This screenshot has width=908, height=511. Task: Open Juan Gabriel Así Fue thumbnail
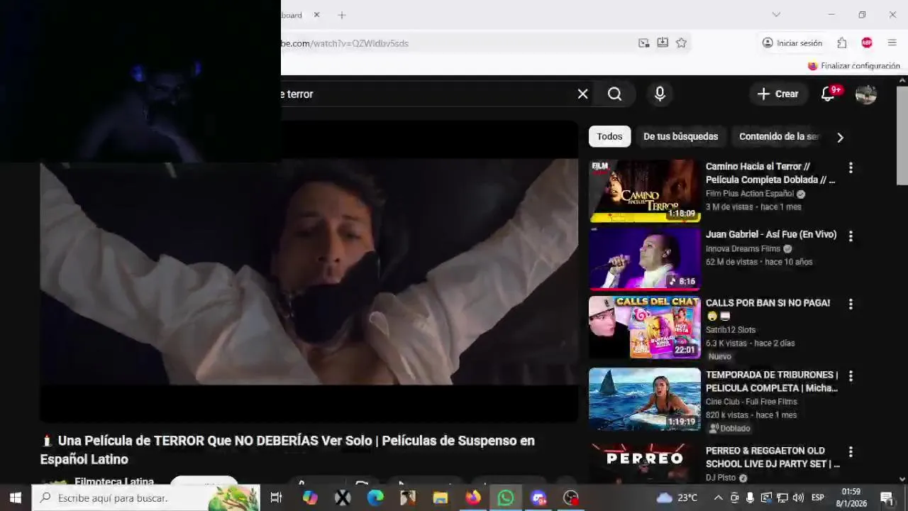click(644, 259)
